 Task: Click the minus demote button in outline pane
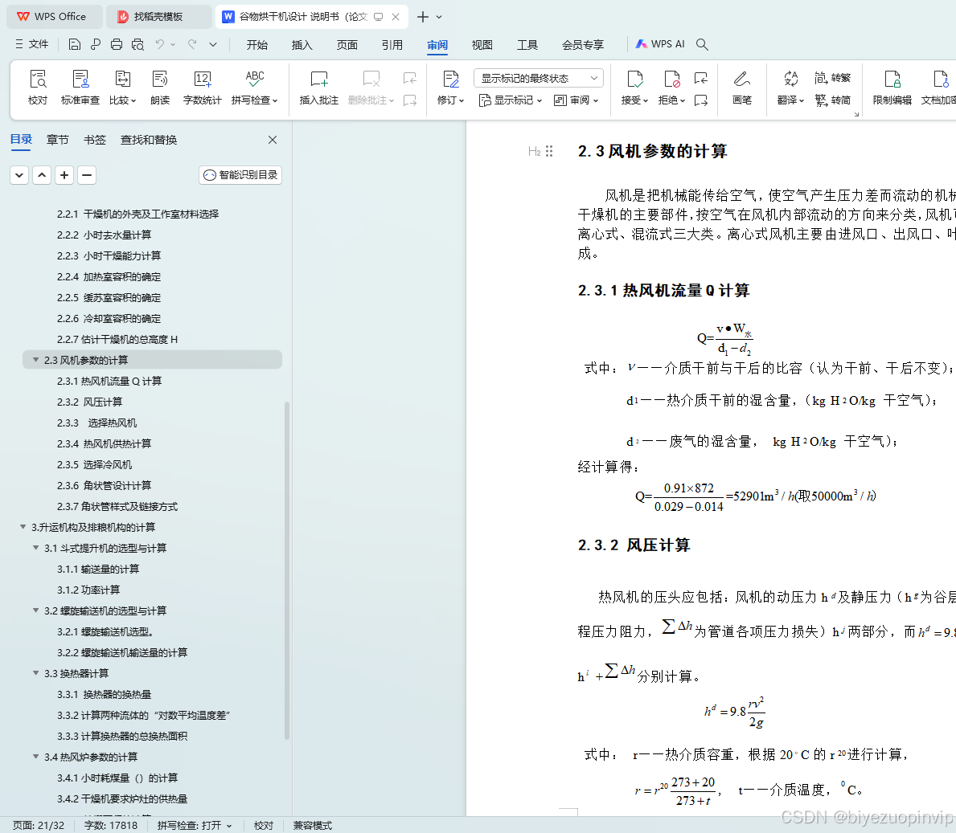coord(87,175)
